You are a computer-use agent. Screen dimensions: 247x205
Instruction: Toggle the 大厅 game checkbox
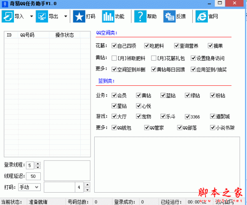click(114, 116)
